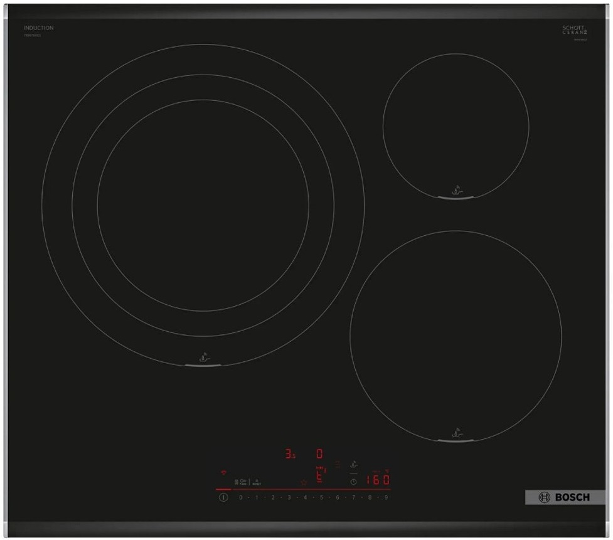613x540 pixels.
Task: Tap the 160 timer display
Action: tap(378, 480)
